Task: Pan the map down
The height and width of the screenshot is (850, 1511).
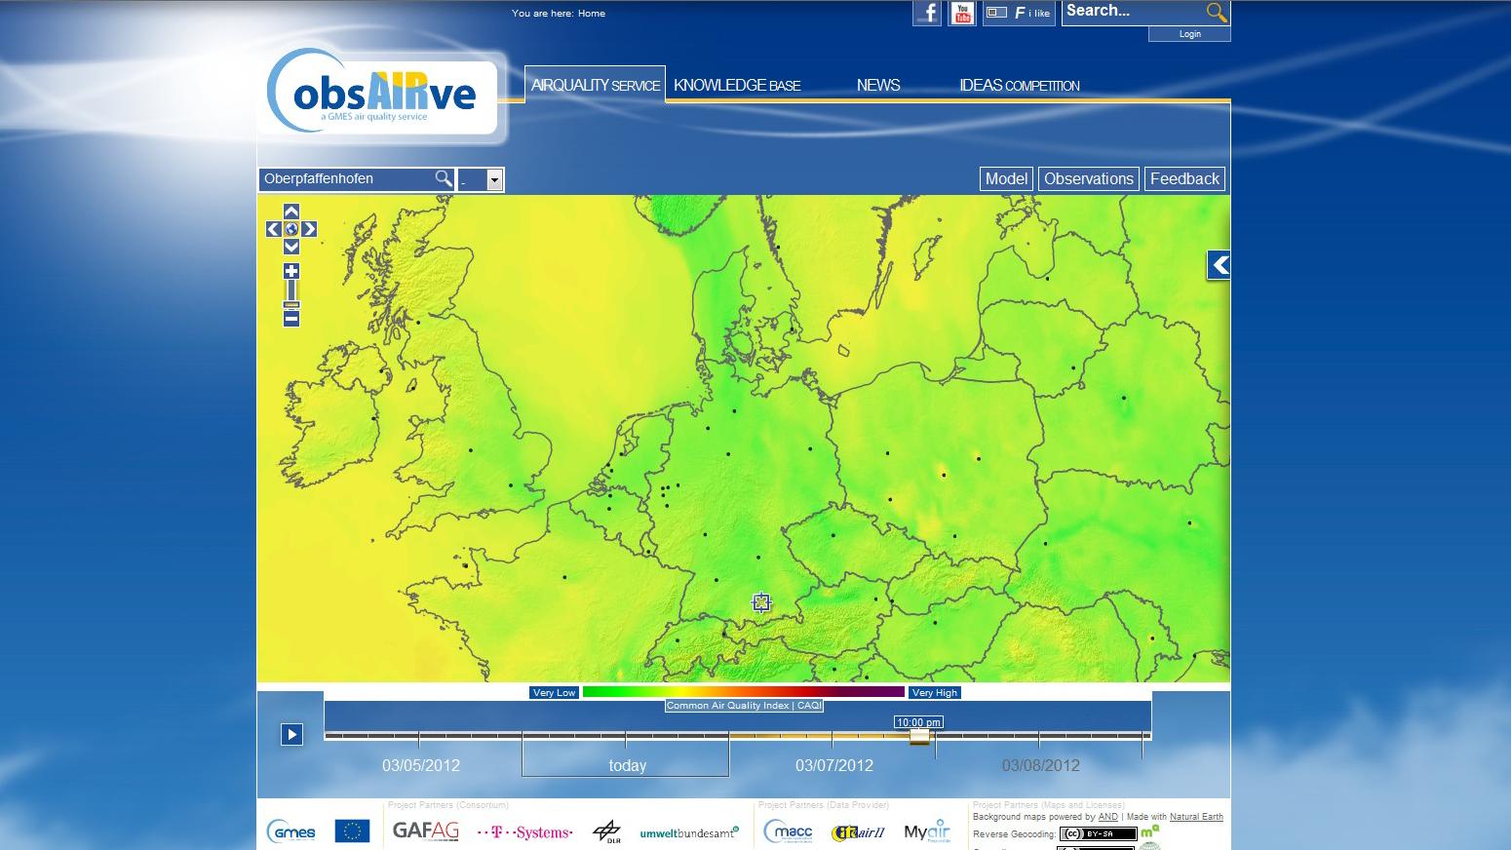Action: point(291,247)
